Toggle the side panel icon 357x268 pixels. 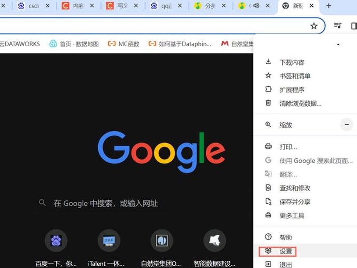(x=354, y=25)
